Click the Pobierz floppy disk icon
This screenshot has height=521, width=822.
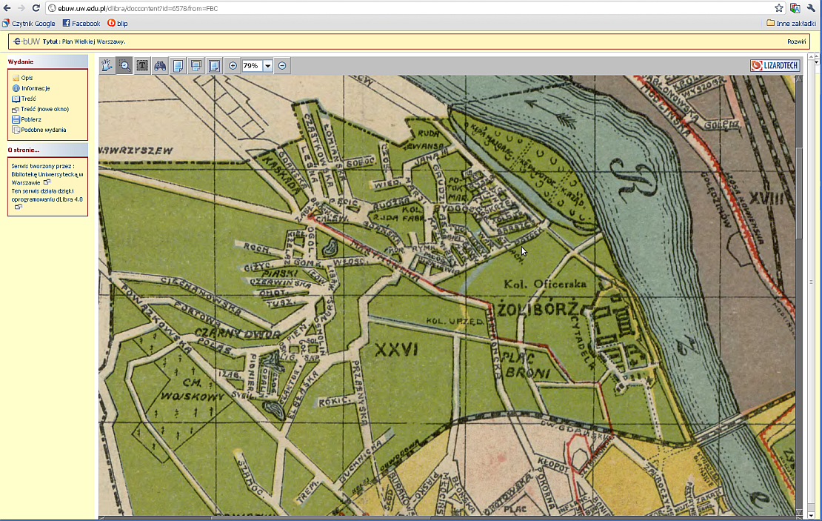[16, 119]
